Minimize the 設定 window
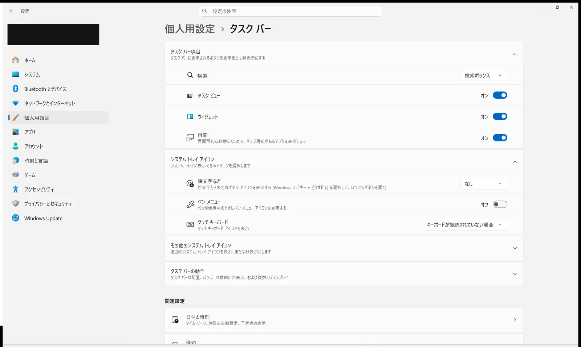This screenshot has height=347, width=581. point(544,7)
